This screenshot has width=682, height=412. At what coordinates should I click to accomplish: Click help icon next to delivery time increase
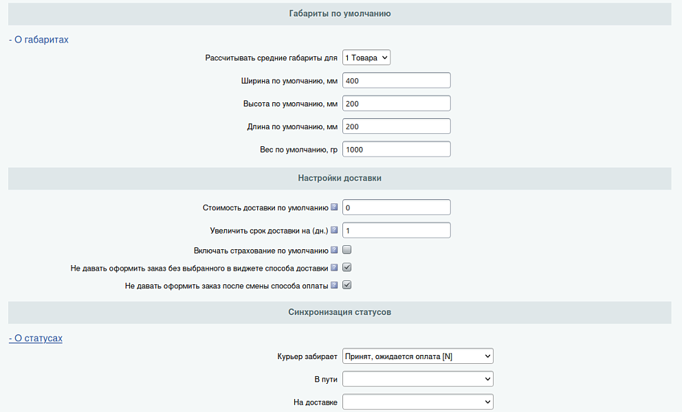coord(335,231)
